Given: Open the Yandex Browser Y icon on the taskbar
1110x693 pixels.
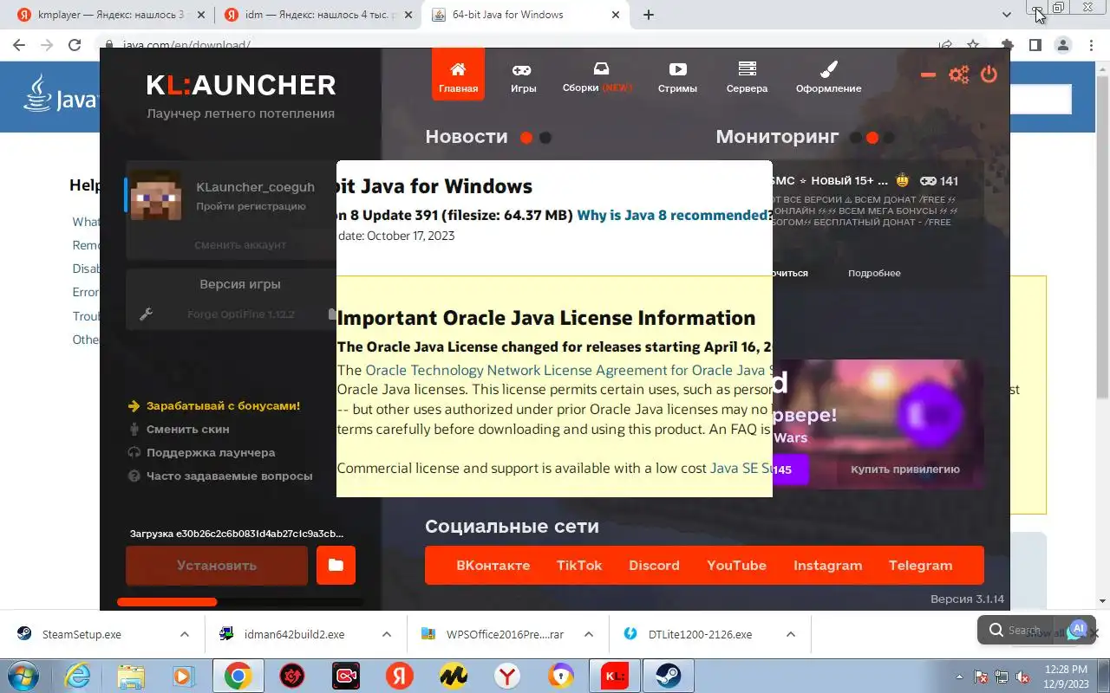Looking at the screenshot, I should coord(507,676).
